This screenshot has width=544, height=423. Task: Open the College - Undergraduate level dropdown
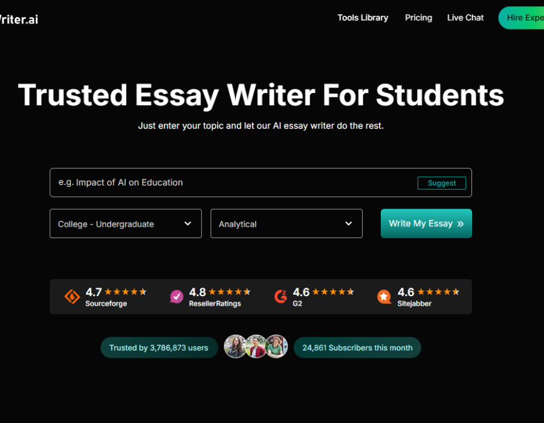(x=125, y=224)
